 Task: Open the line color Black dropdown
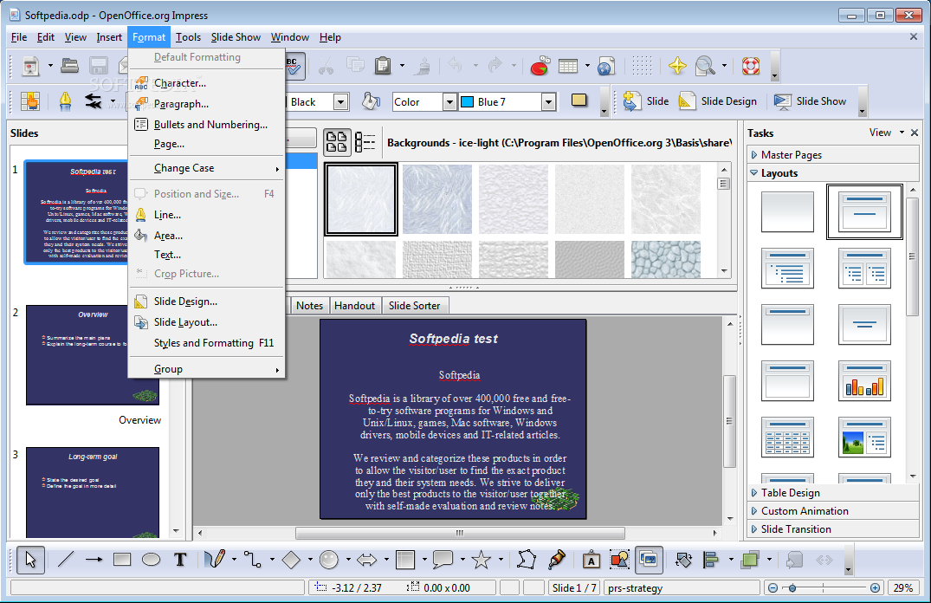coord(341,102)
